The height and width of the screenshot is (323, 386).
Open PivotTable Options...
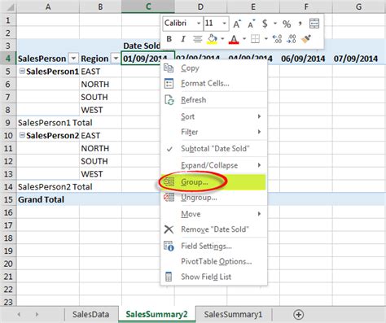pyautogui.click(x=213, y=261)
